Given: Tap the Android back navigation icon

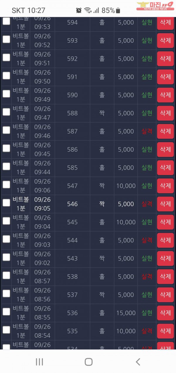Looking at the screenshot, I should click(138, 362).
